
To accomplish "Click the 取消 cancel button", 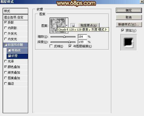I will pos(129,17).
